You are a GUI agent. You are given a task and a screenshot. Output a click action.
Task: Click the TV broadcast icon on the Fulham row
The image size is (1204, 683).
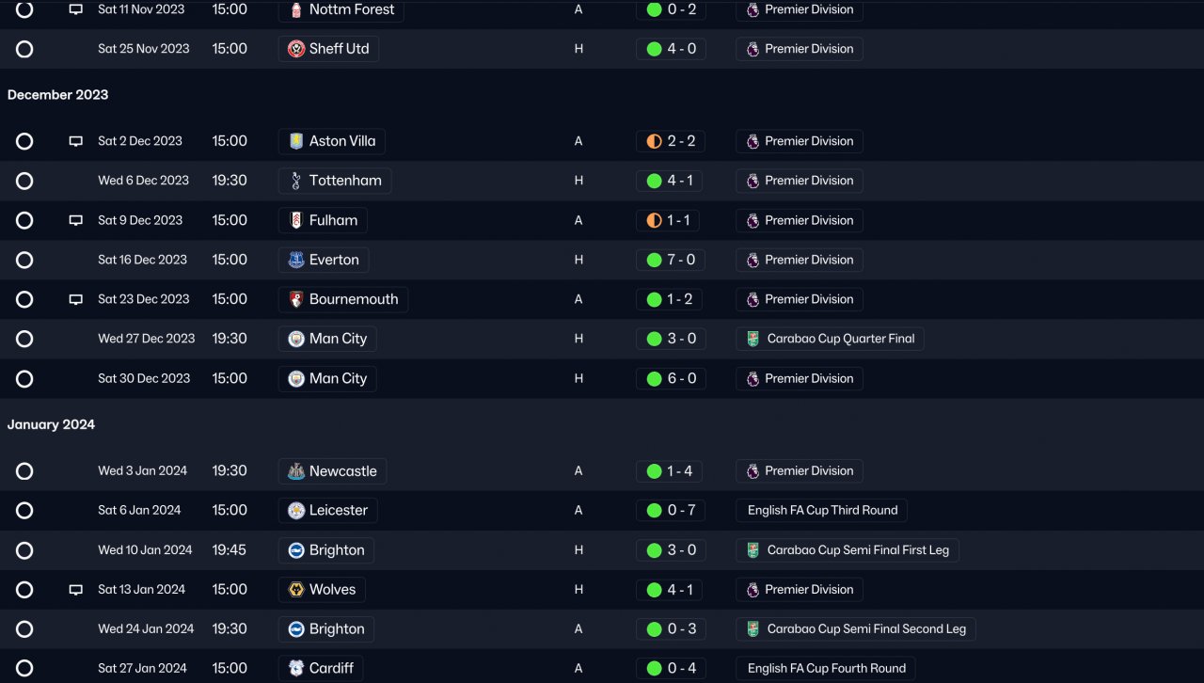point(76,220)
